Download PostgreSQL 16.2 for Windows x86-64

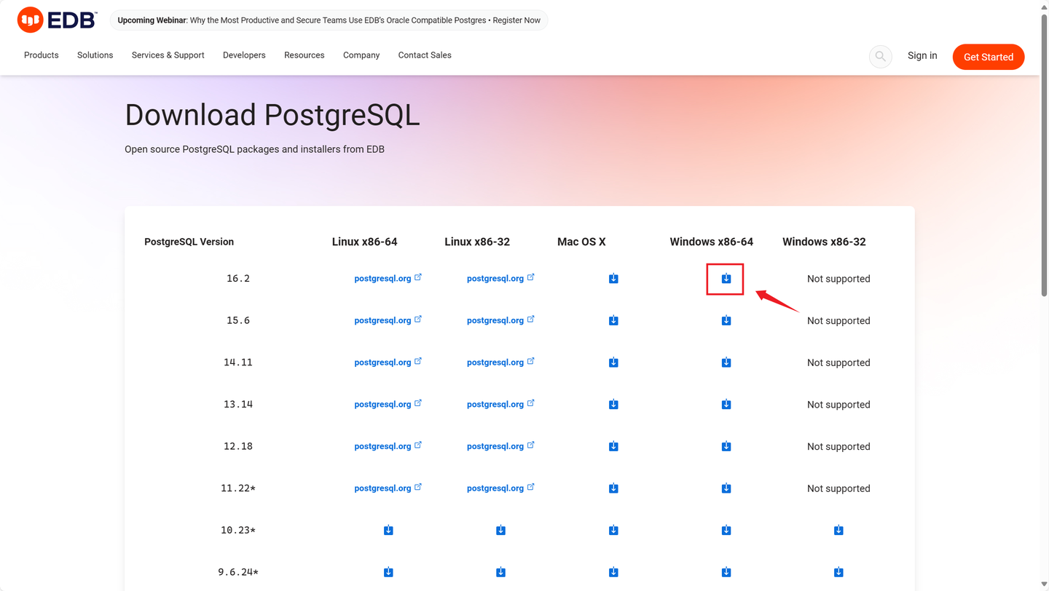tap(726, 279)
